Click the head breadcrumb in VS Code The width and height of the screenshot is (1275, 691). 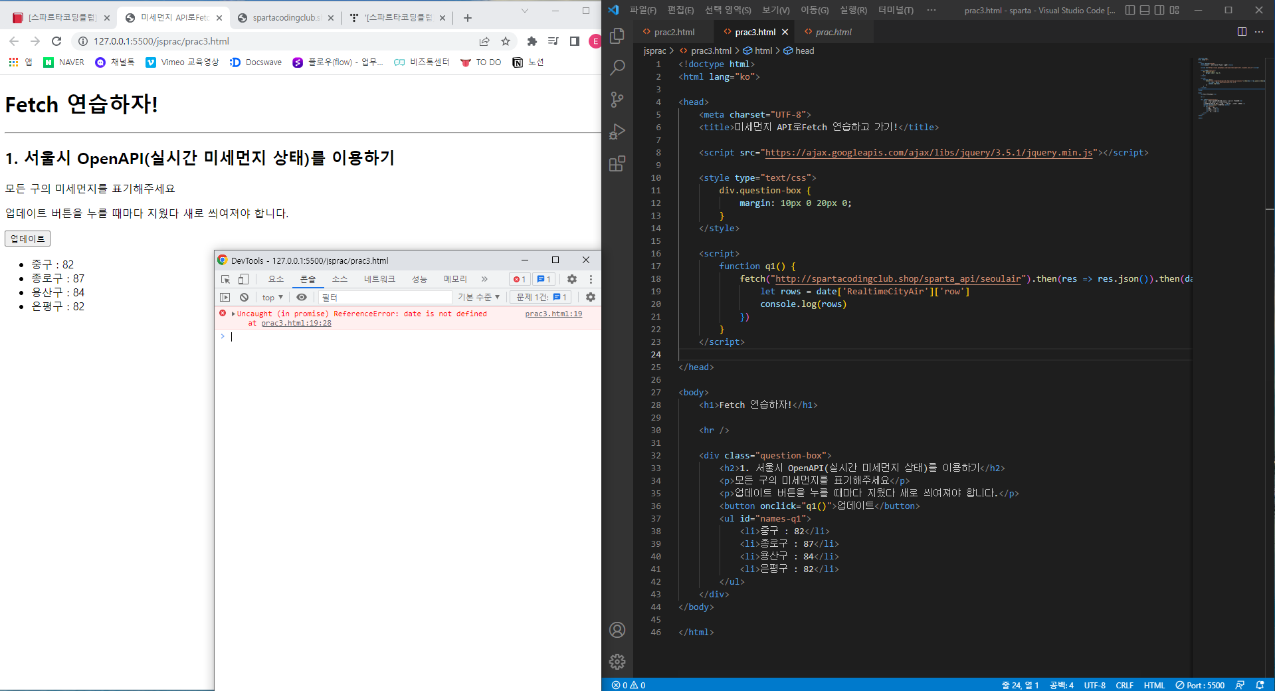coord(799,50)
